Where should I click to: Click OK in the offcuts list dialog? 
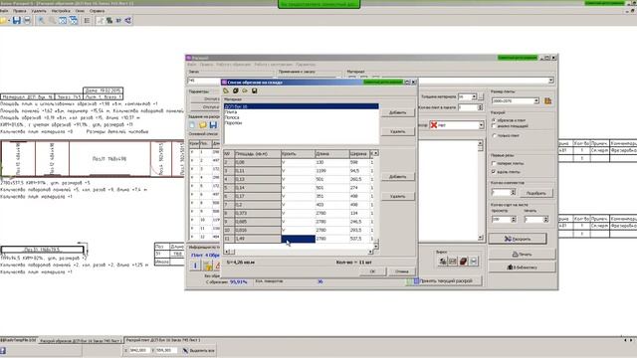point(372,271)
